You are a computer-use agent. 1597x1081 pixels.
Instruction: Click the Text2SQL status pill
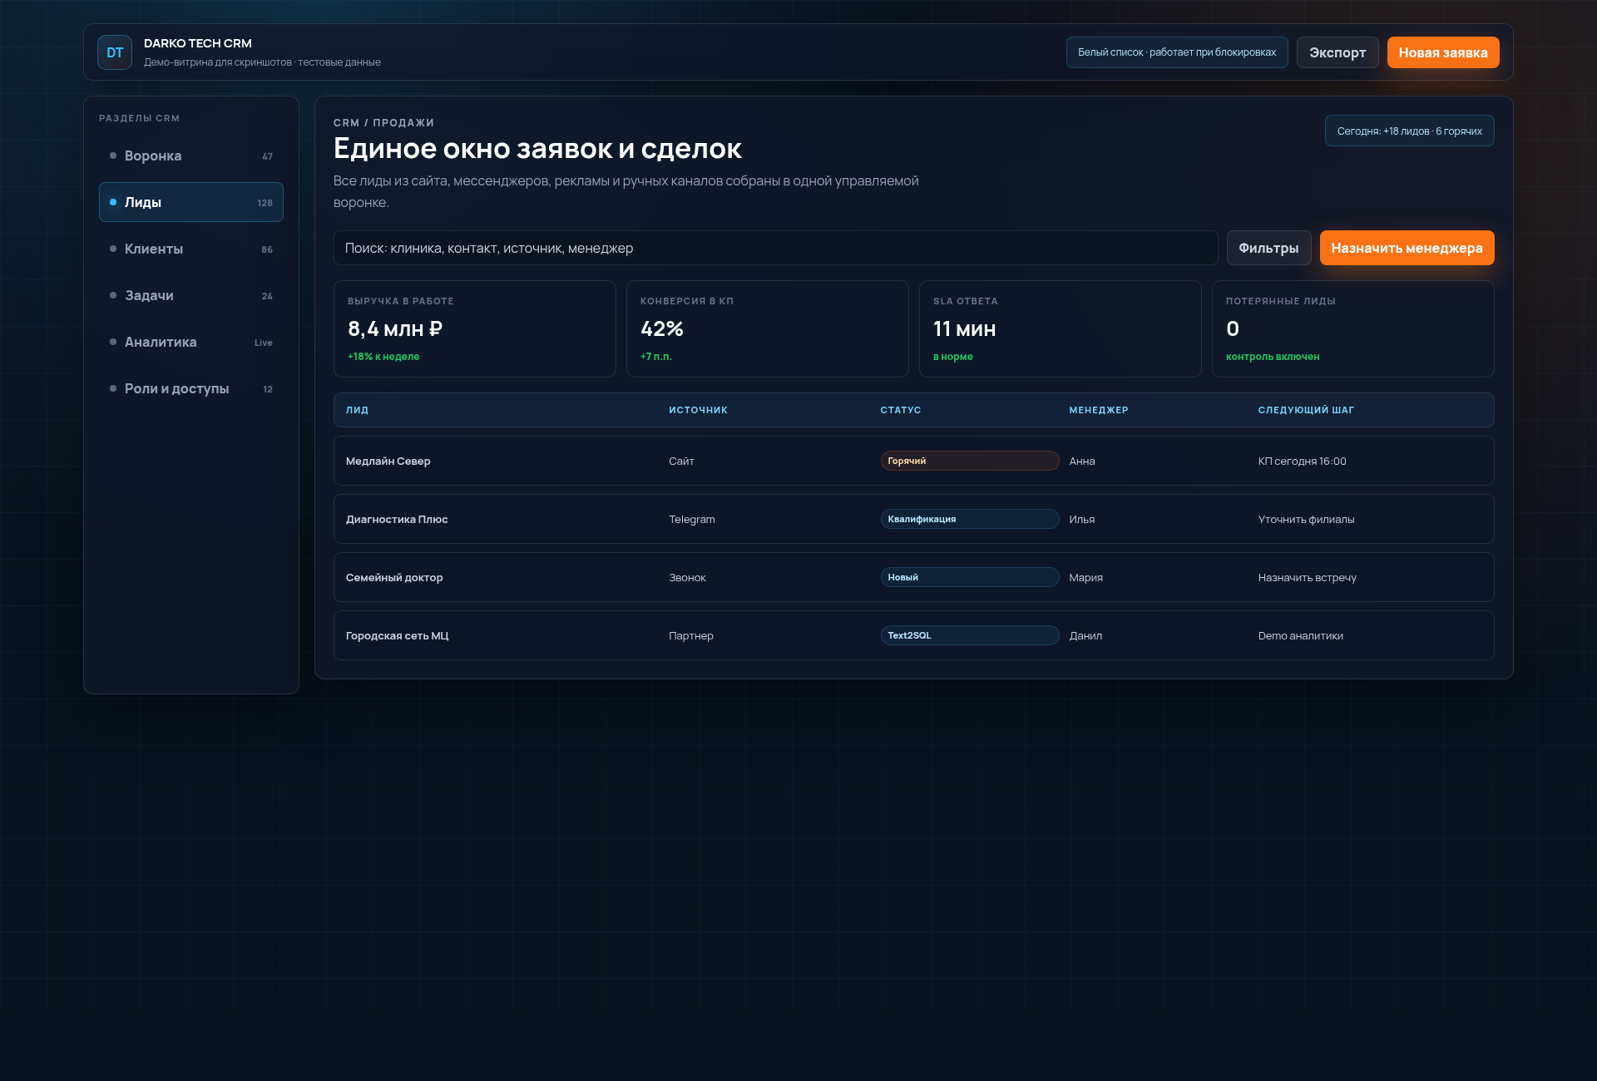970,635
